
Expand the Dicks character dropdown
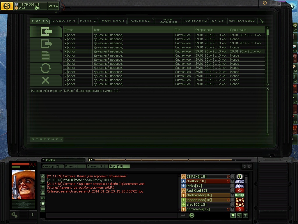[44, 160]
